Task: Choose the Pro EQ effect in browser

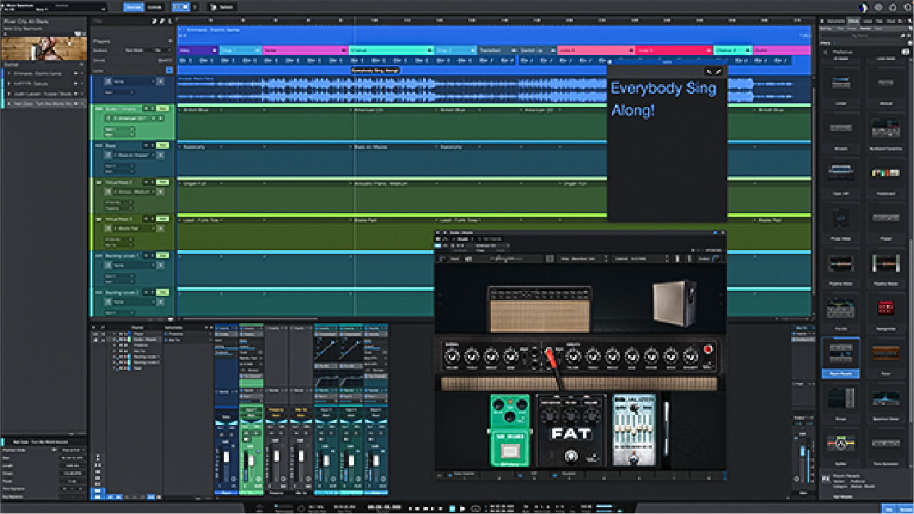Action: (x=841, y=314)
